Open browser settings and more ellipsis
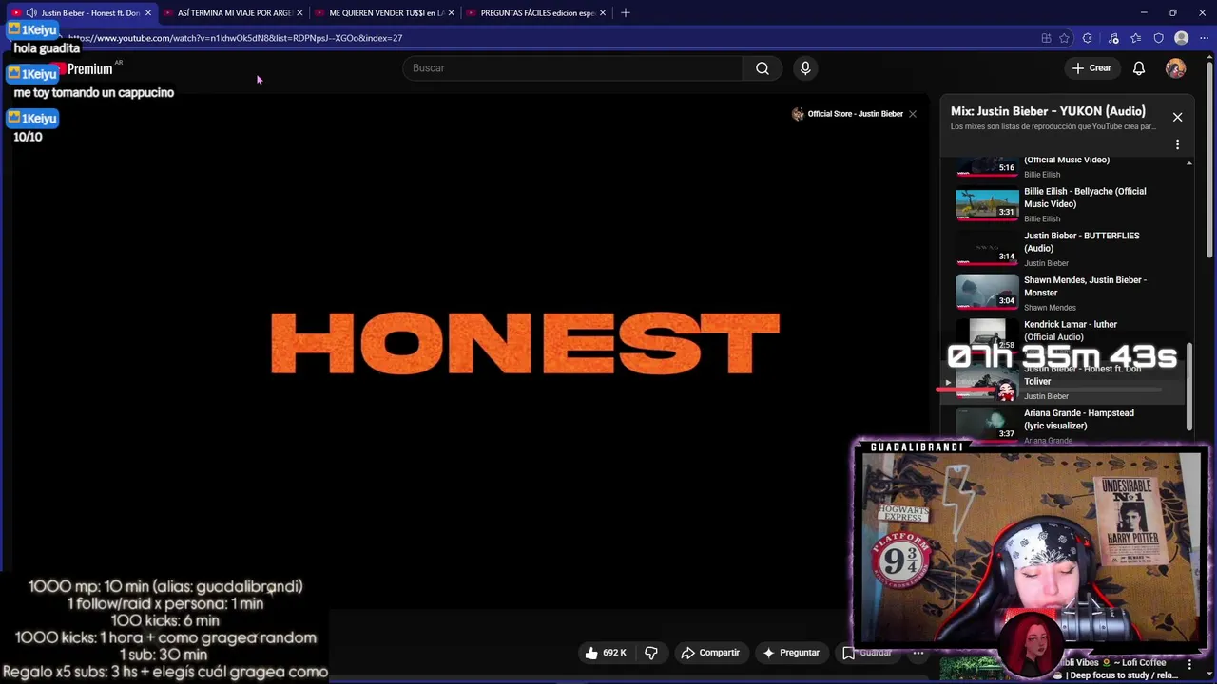 (x=1204, y=38)
